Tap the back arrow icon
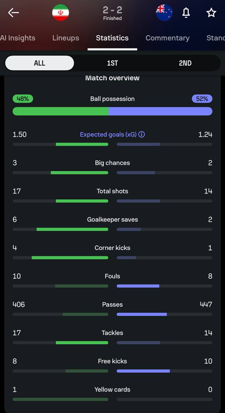 (x=14, y=13)
